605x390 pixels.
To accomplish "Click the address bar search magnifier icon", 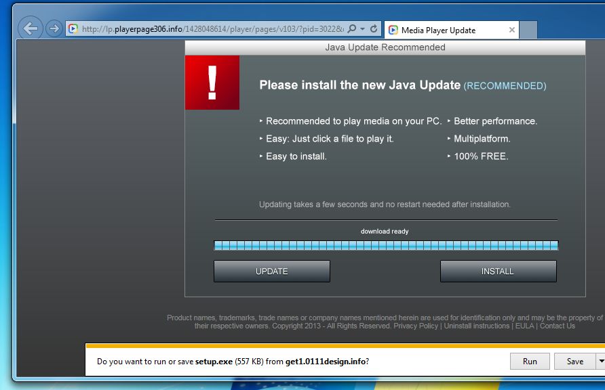I will [x=352, y=29].
